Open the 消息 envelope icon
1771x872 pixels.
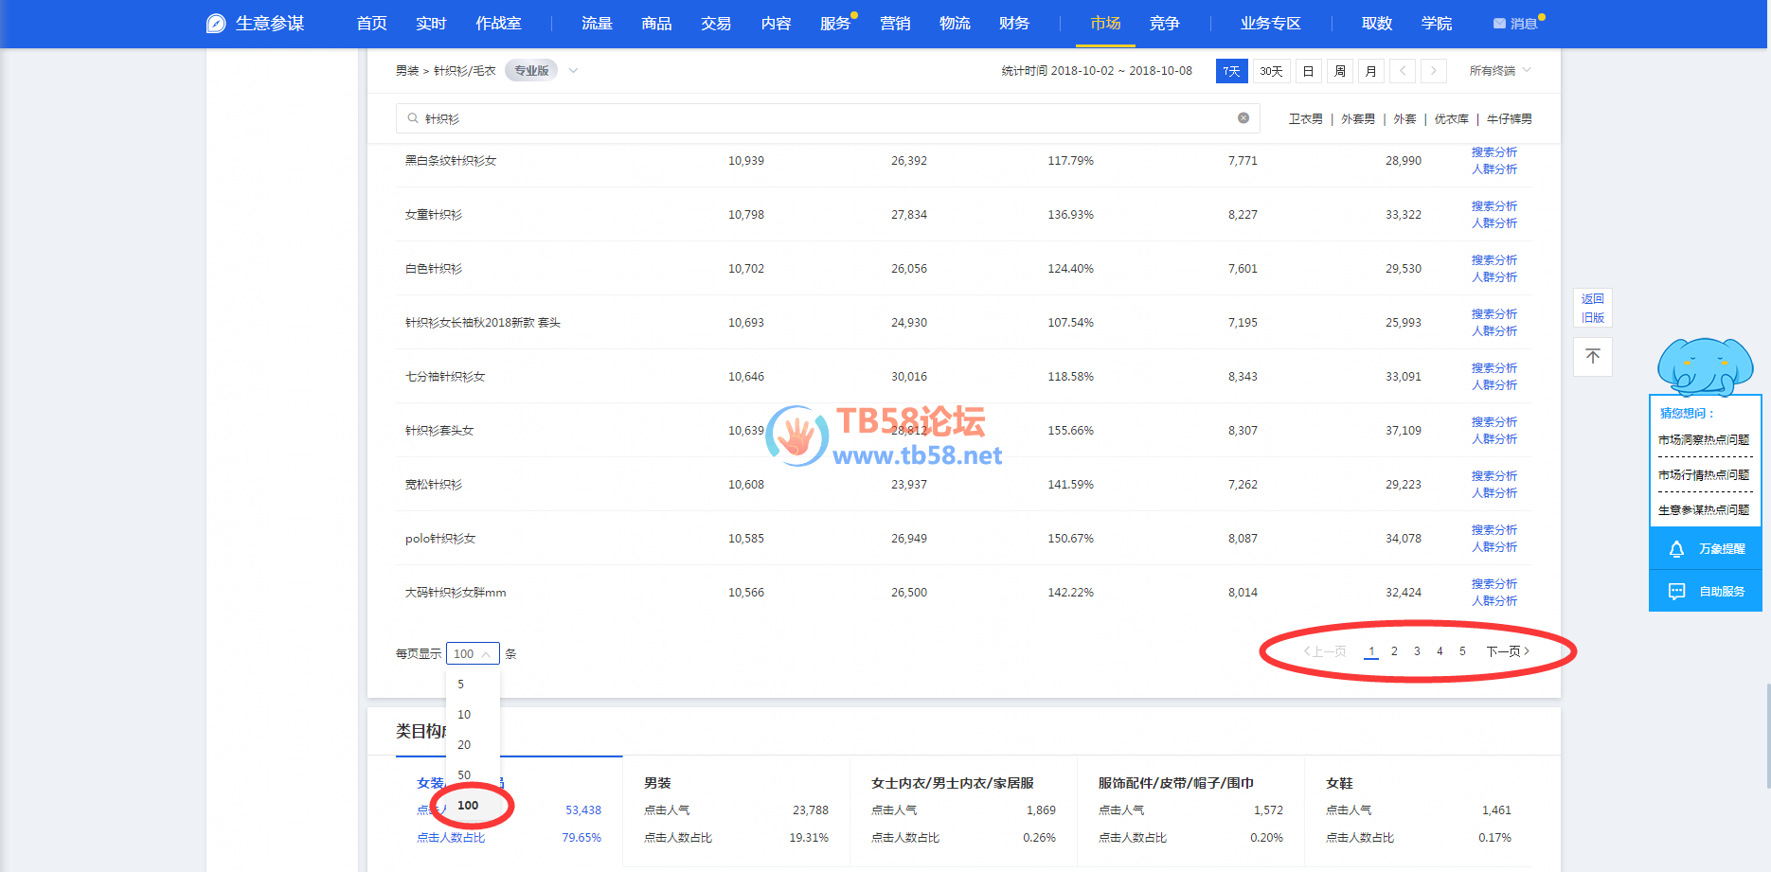pos(1499,24)
